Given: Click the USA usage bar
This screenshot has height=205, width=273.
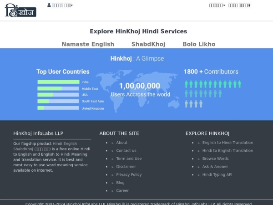Looking at the screenshot, I should [x=58, y=95].
